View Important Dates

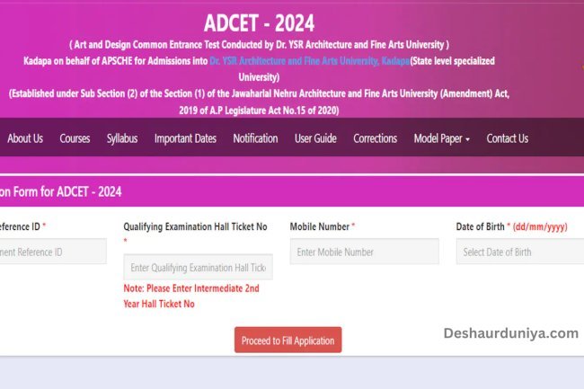click(185, 138)
